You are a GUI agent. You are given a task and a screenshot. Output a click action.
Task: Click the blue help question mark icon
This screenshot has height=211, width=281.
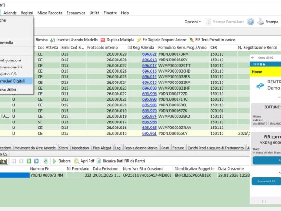251,22
